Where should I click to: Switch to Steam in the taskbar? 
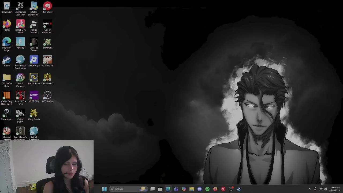[239, 189]
